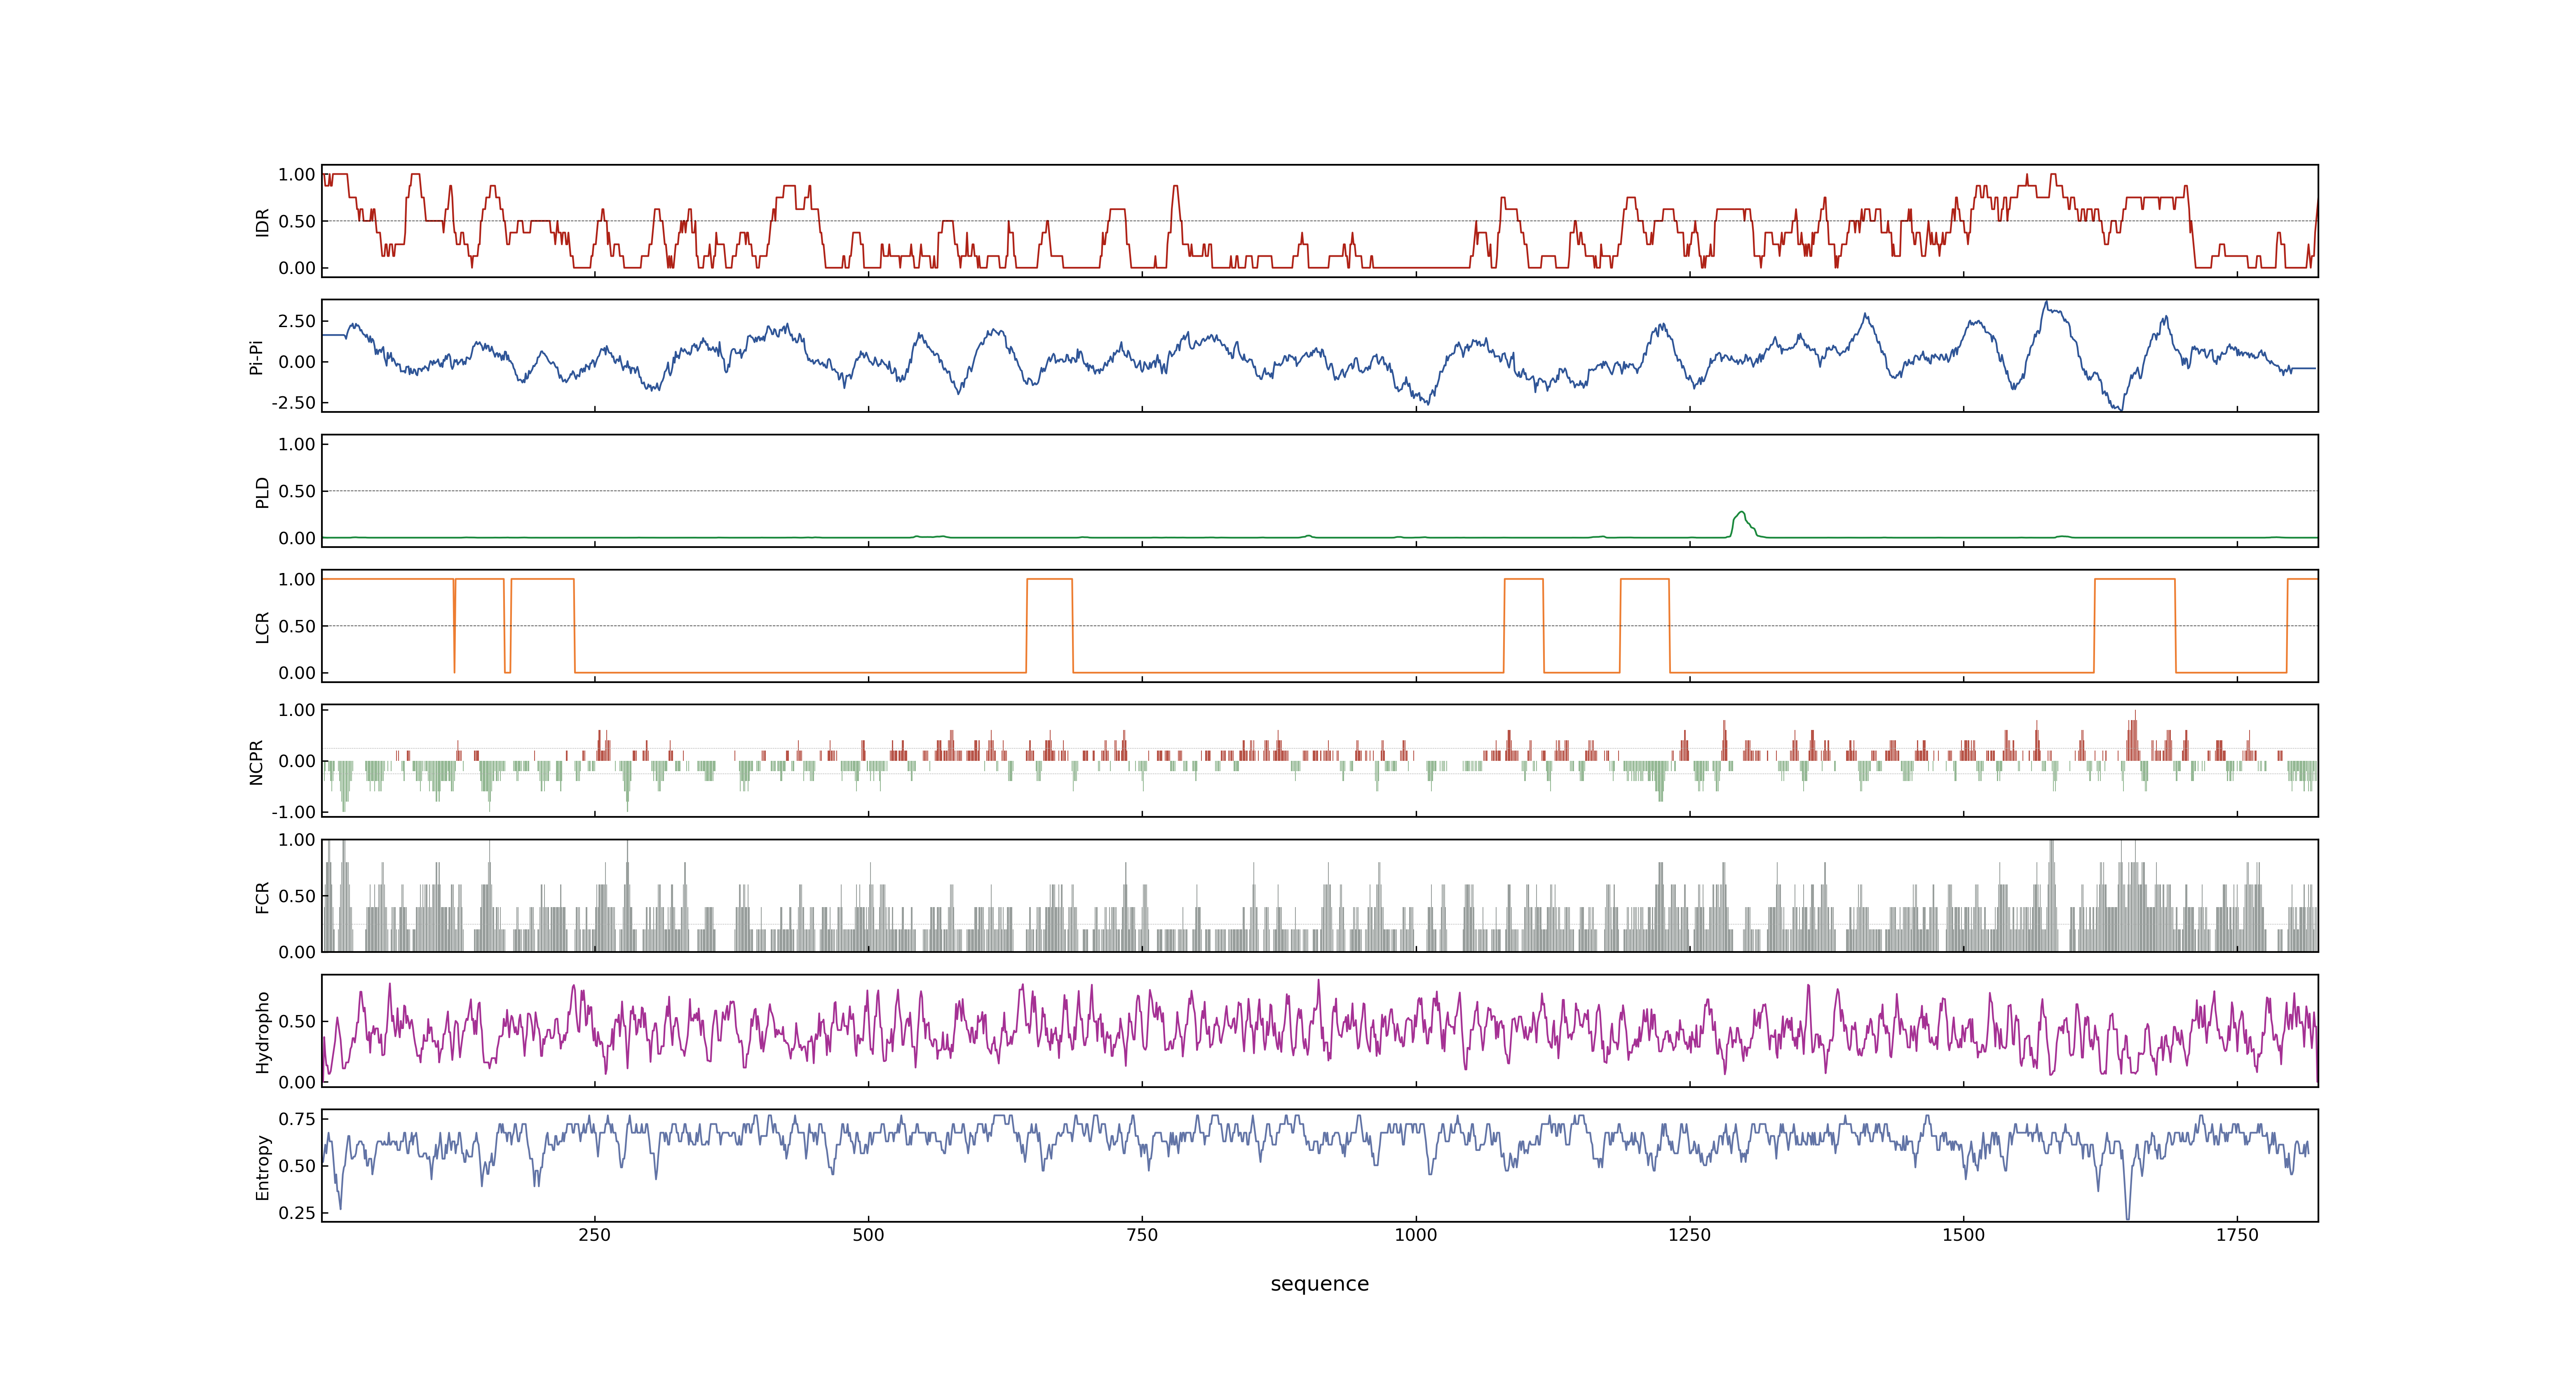Click the -1.00 tick on NCPR axis
The width and height of the screenshot is (2576, 1373).
[293, 812]
